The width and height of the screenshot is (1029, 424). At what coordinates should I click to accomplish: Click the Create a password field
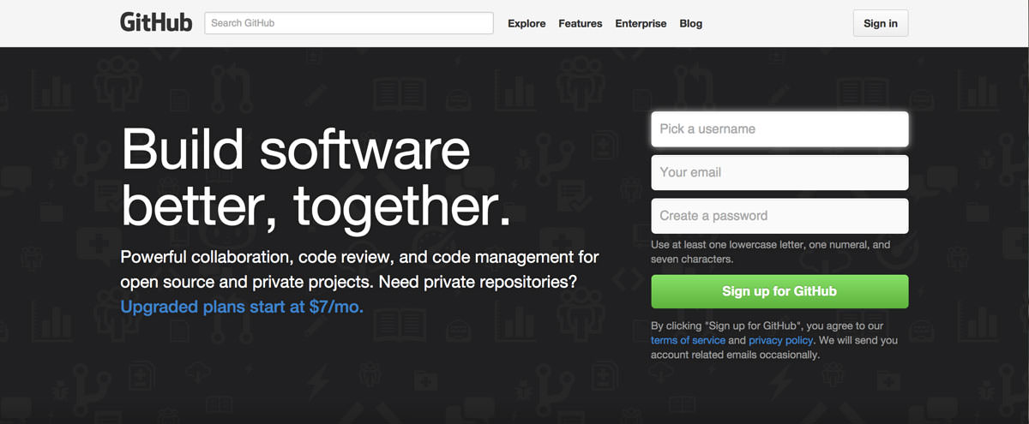pos(779,216)
